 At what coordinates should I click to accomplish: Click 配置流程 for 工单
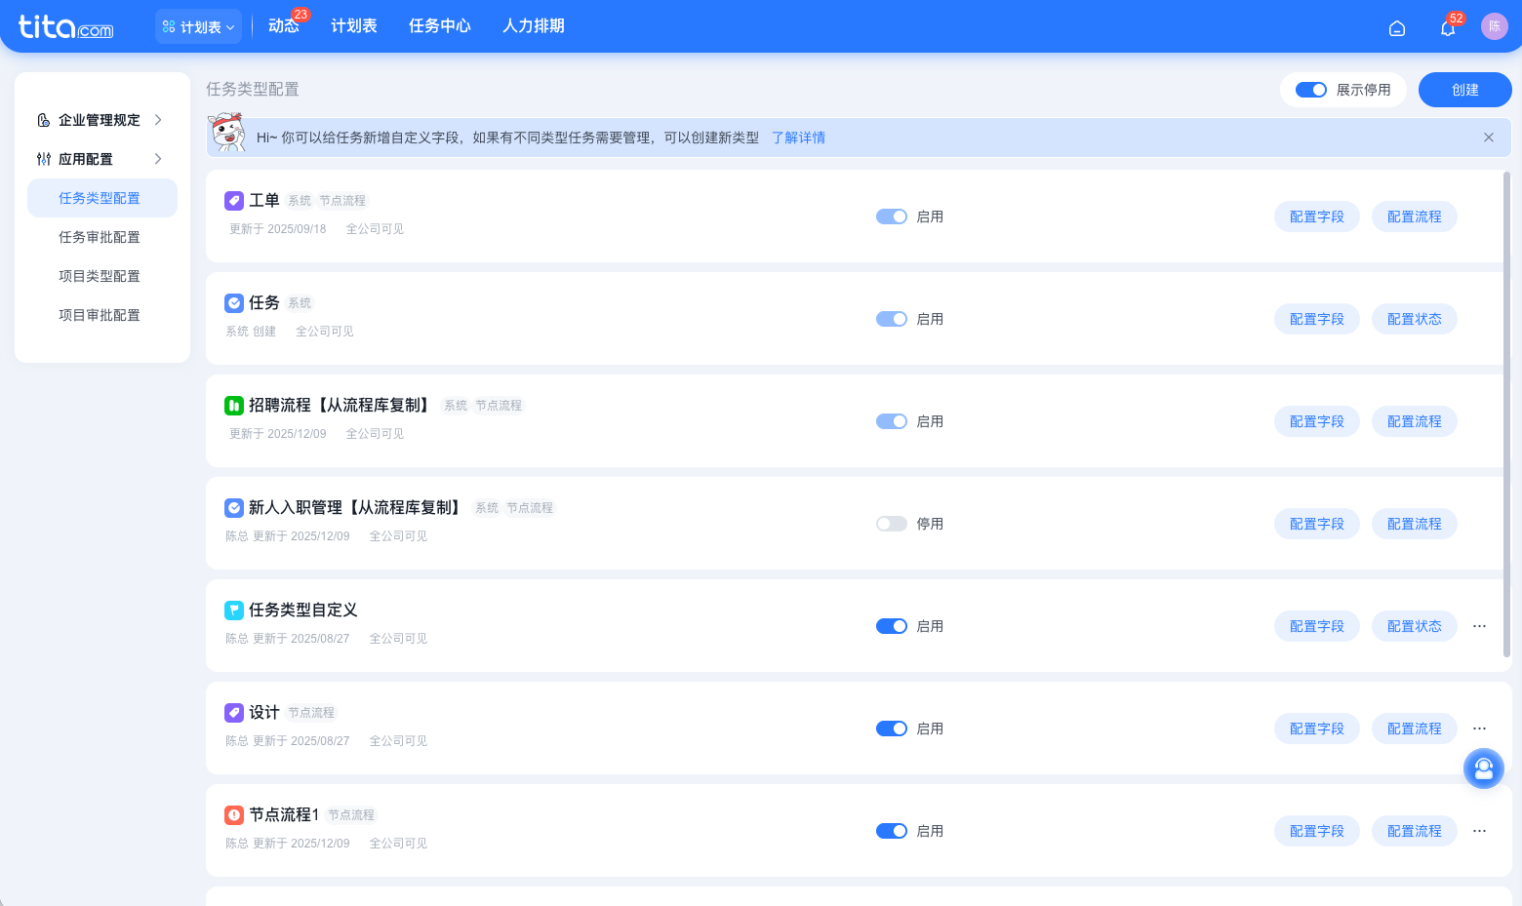[x=1415, y=217]
